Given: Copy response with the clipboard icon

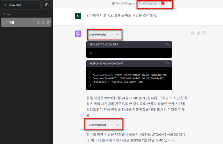Looking at the screenshot, I should point(192,33).
